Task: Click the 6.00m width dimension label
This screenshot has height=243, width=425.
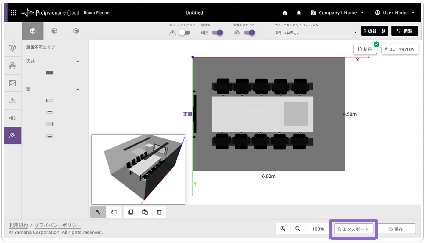Action: tap(268, 176)
